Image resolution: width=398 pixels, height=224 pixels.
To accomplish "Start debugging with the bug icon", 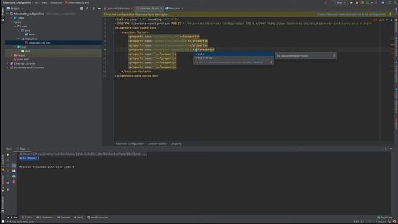I will point(362,2).
